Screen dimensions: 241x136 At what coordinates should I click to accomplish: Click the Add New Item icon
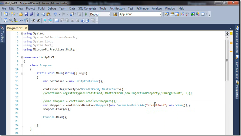13,14
